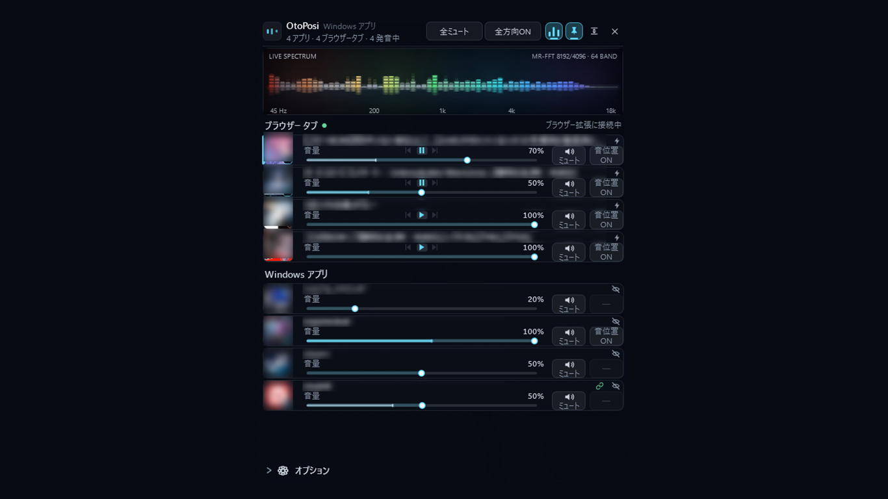Toggle 音位置 ON for the third browser tab
The width and height of the screenshot is (888, 499).
pyautogui.click(x=607, y=220)
